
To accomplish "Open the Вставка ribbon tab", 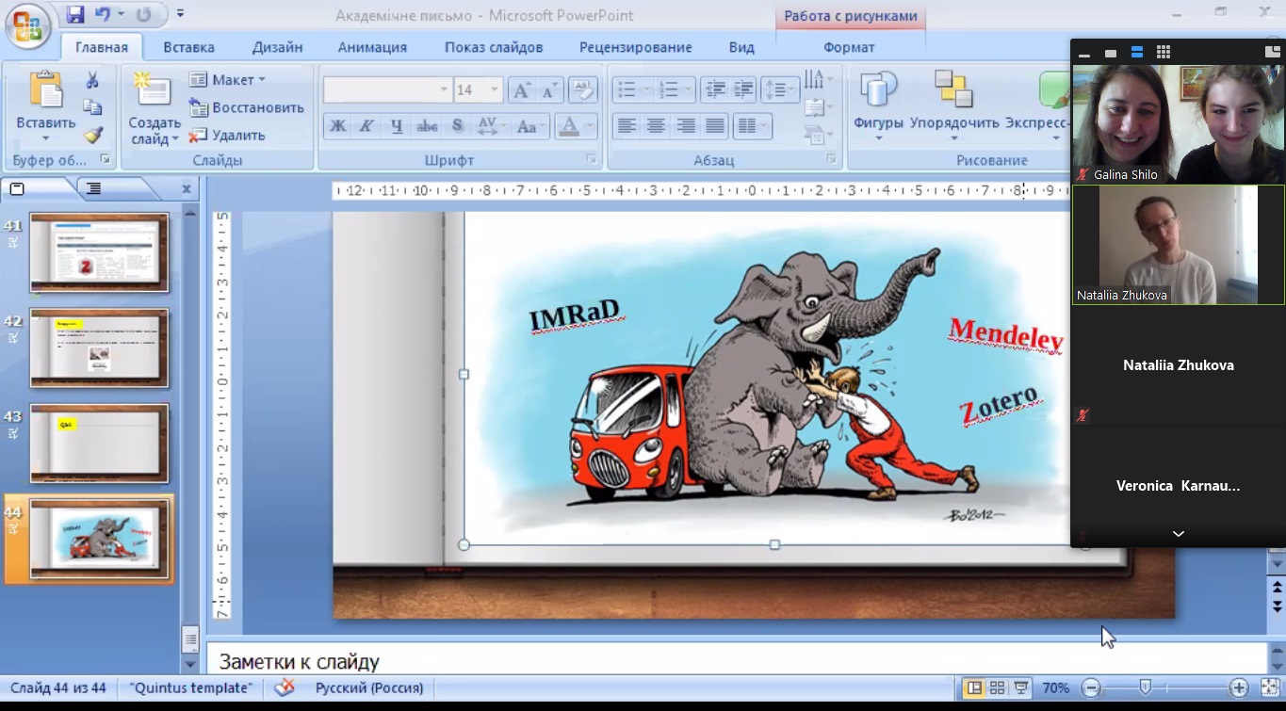I will pyautogui.click(x=188, y=47).
